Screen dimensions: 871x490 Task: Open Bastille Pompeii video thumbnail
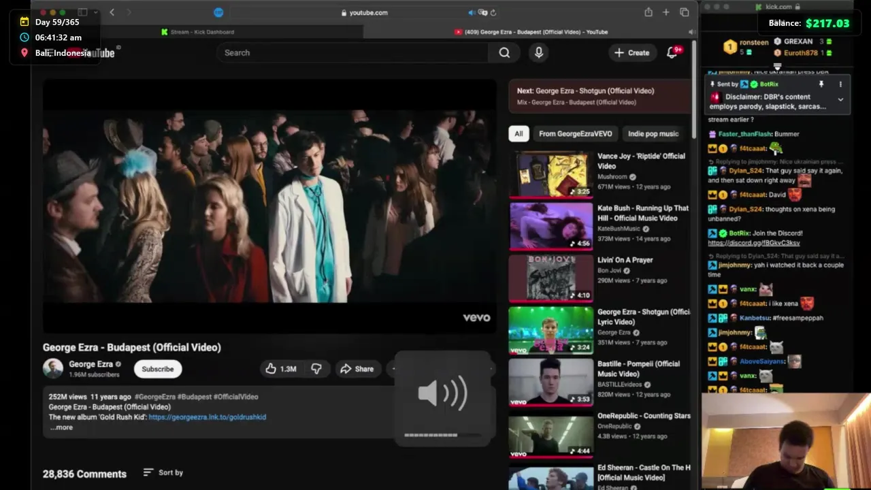pyautogui.click(x=551, y=382)
